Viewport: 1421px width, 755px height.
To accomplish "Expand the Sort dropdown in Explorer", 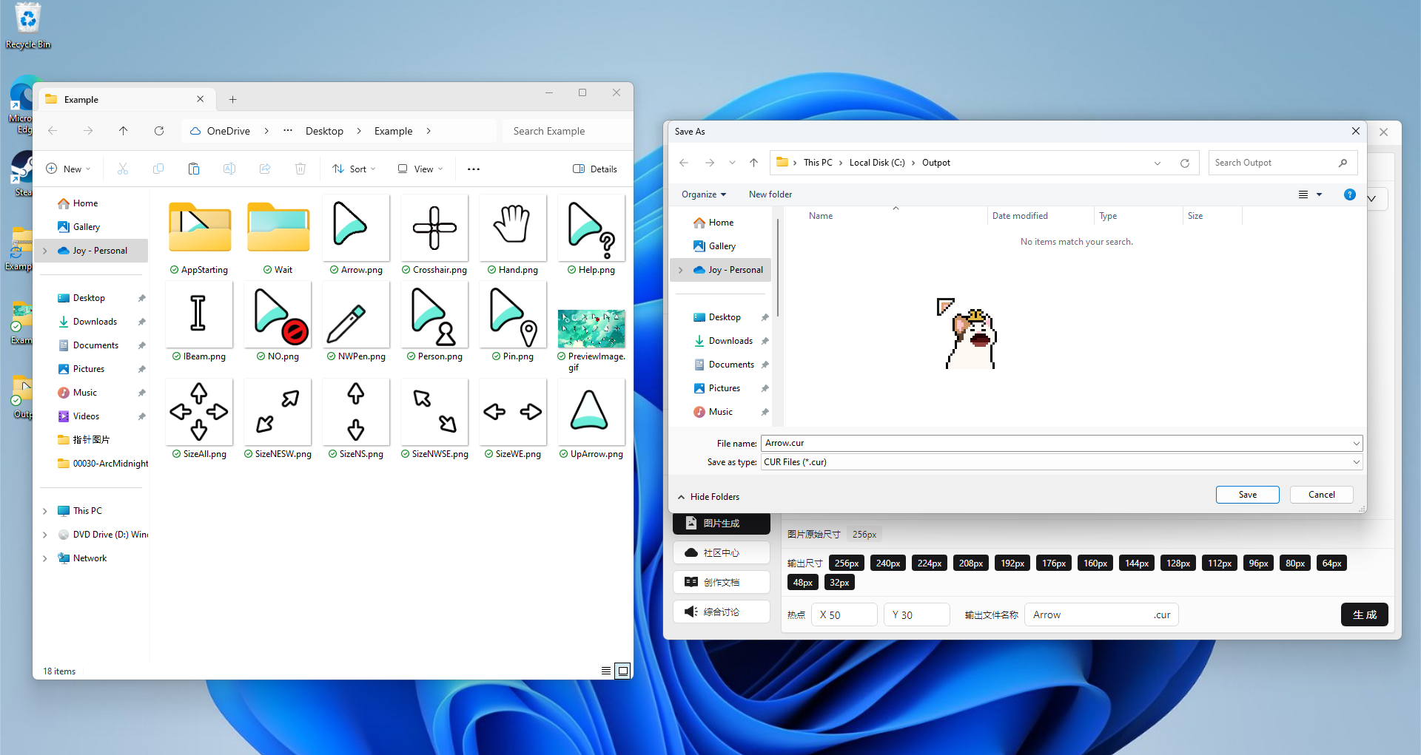I will (x=354, y=169).
